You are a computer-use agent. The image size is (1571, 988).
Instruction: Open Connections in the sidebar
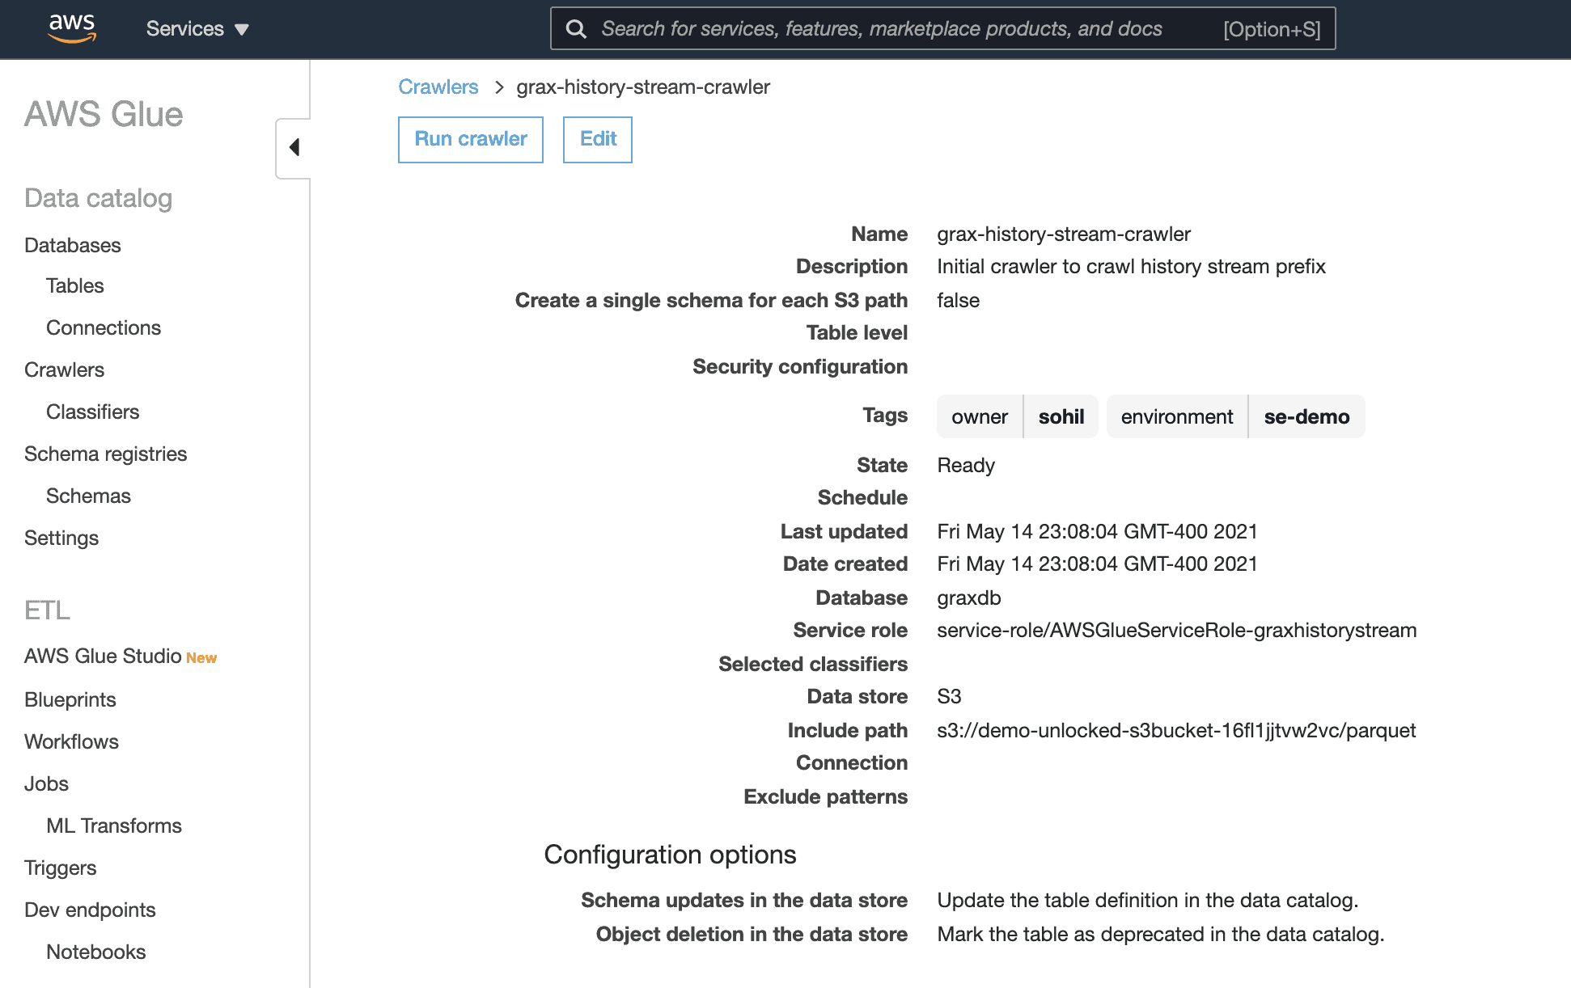click(104, 327)
